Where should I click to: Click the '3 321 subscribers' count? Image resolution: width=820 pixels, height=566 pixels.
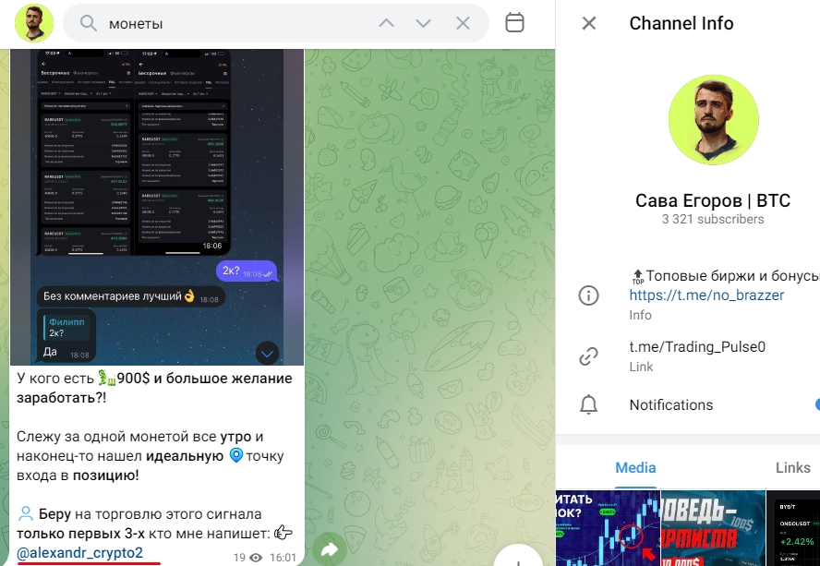(713, 219)
